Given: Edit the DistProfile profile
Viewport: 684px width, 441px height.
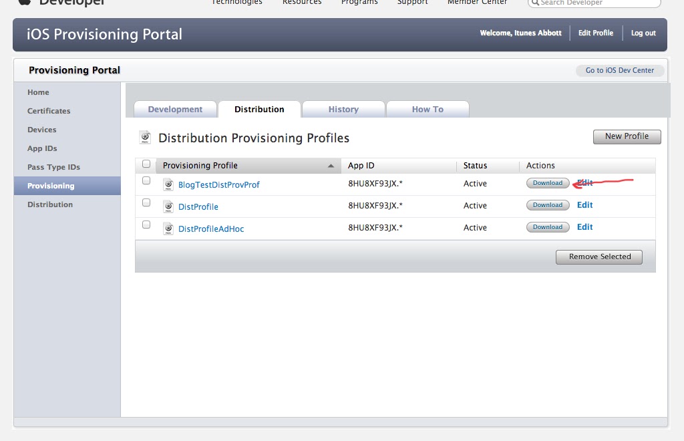Looking at the screenshot, I should tap(585, 205).
